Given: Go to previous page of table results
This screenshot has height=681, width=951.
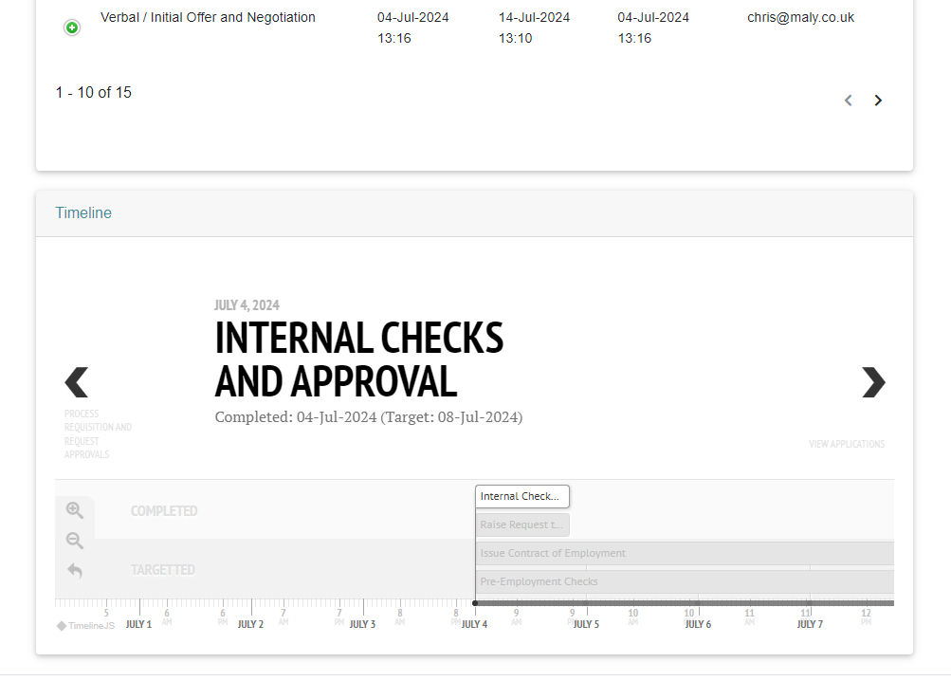Looking at the screenshot, I should 849,101.
